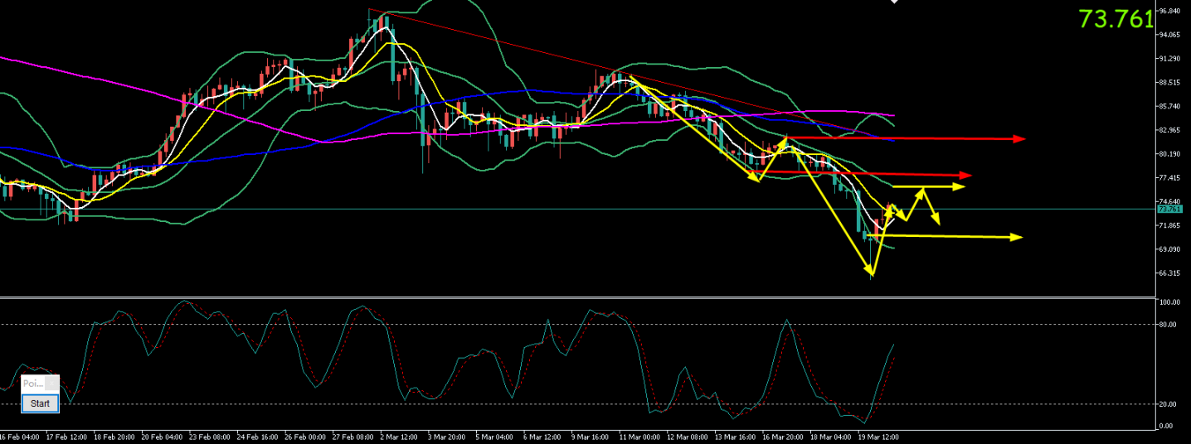This screenshot has width=1191, height=444.
Task: Click the white chart shift marker at the top
Action: click(894, 2)
